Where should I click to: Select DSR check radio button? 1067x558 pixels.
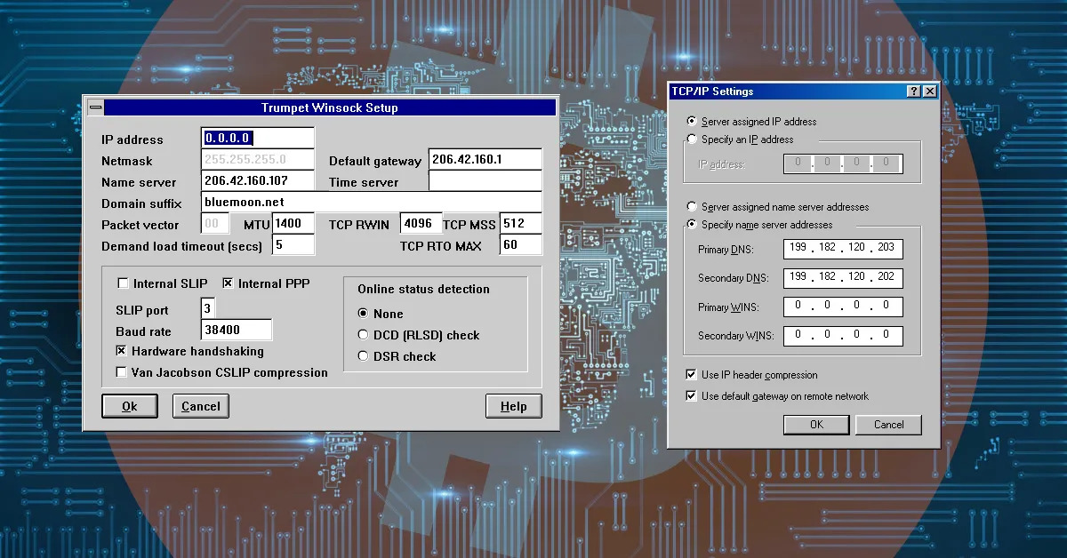363,356
